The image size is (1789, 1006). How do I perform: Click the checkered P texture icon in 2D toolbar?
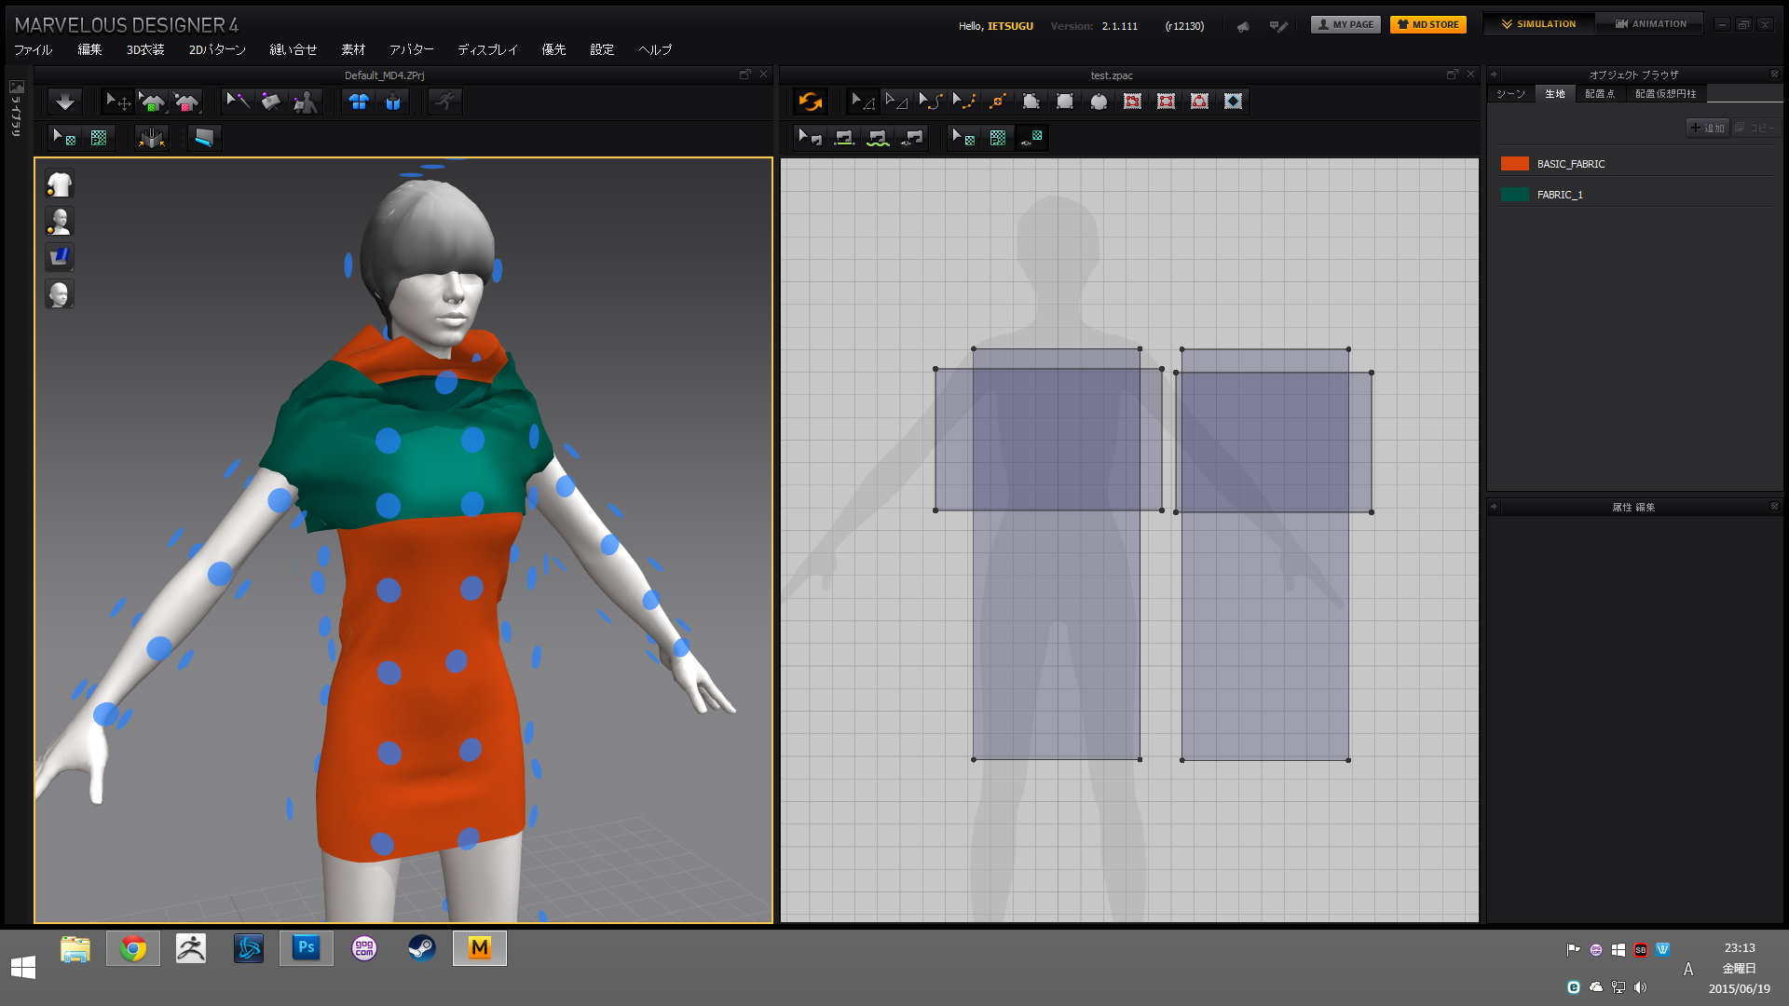(998, 138)
